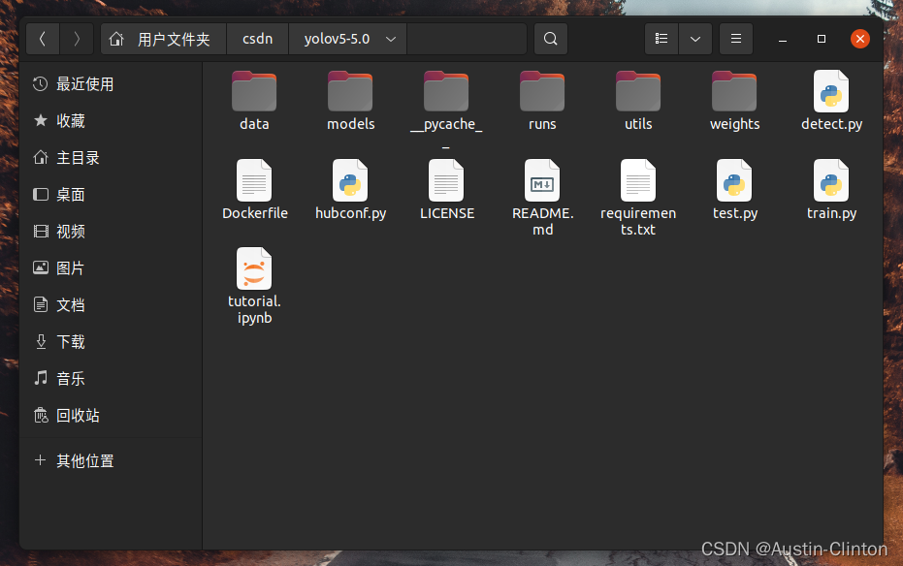Minimize the file manager window

pos(783,39)
